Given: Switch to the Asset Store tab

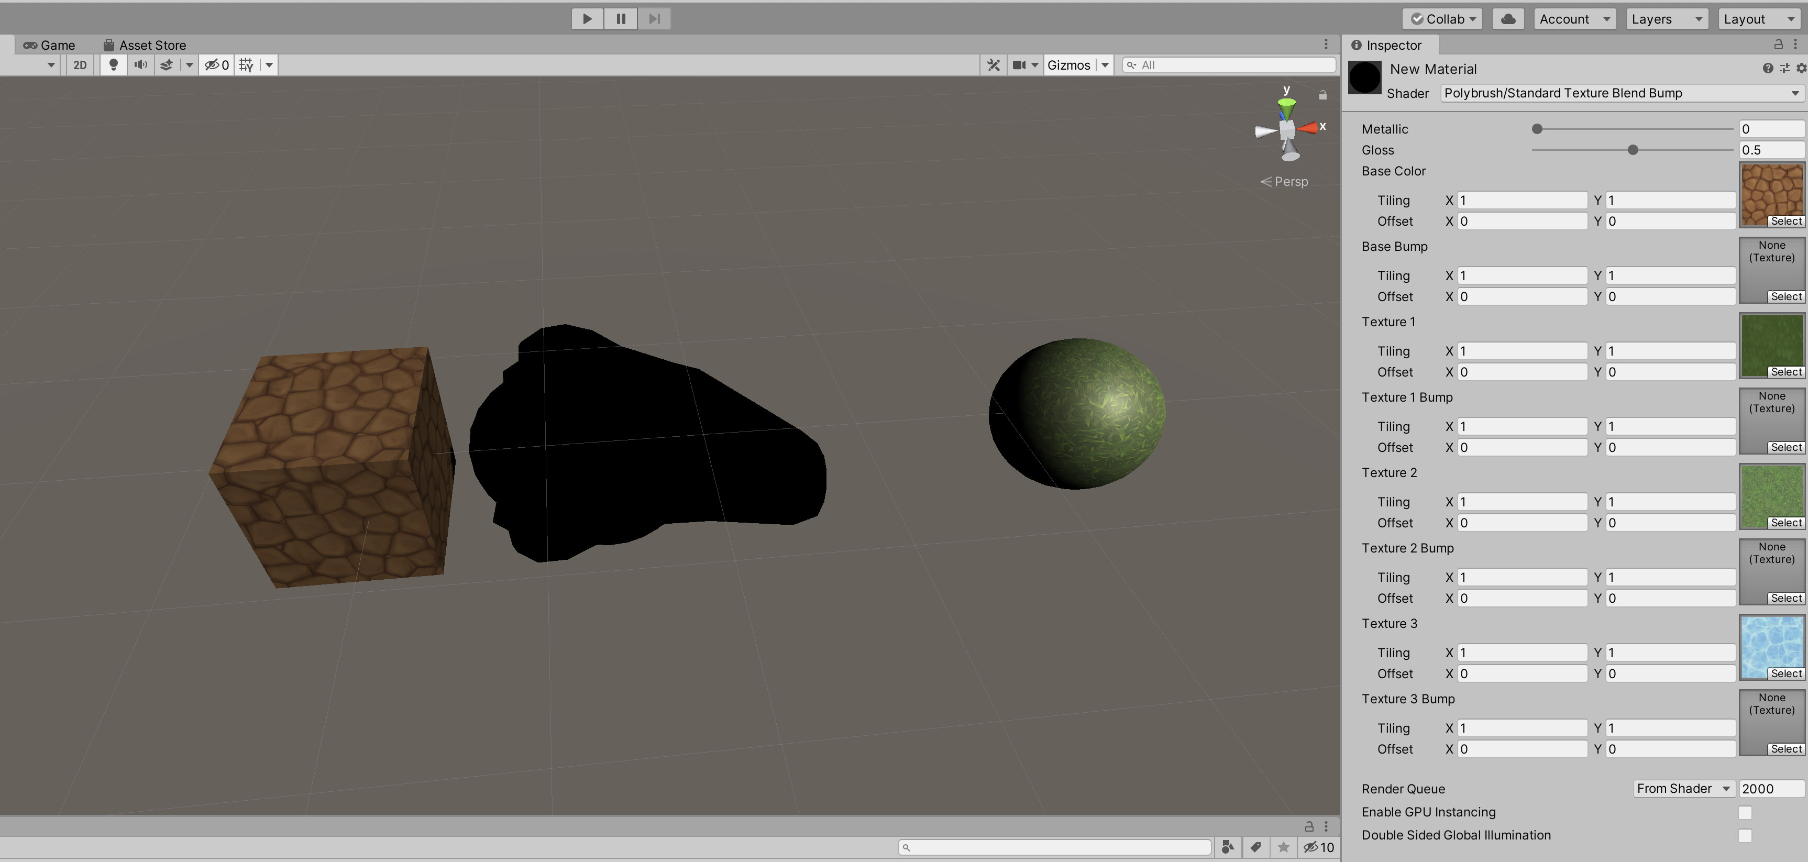Looking at the screenshot, I should [x=151, y=44].
